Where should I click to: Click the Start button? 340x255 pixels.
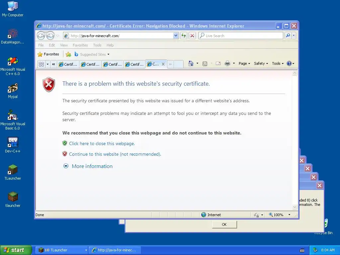tap(16, 250)
